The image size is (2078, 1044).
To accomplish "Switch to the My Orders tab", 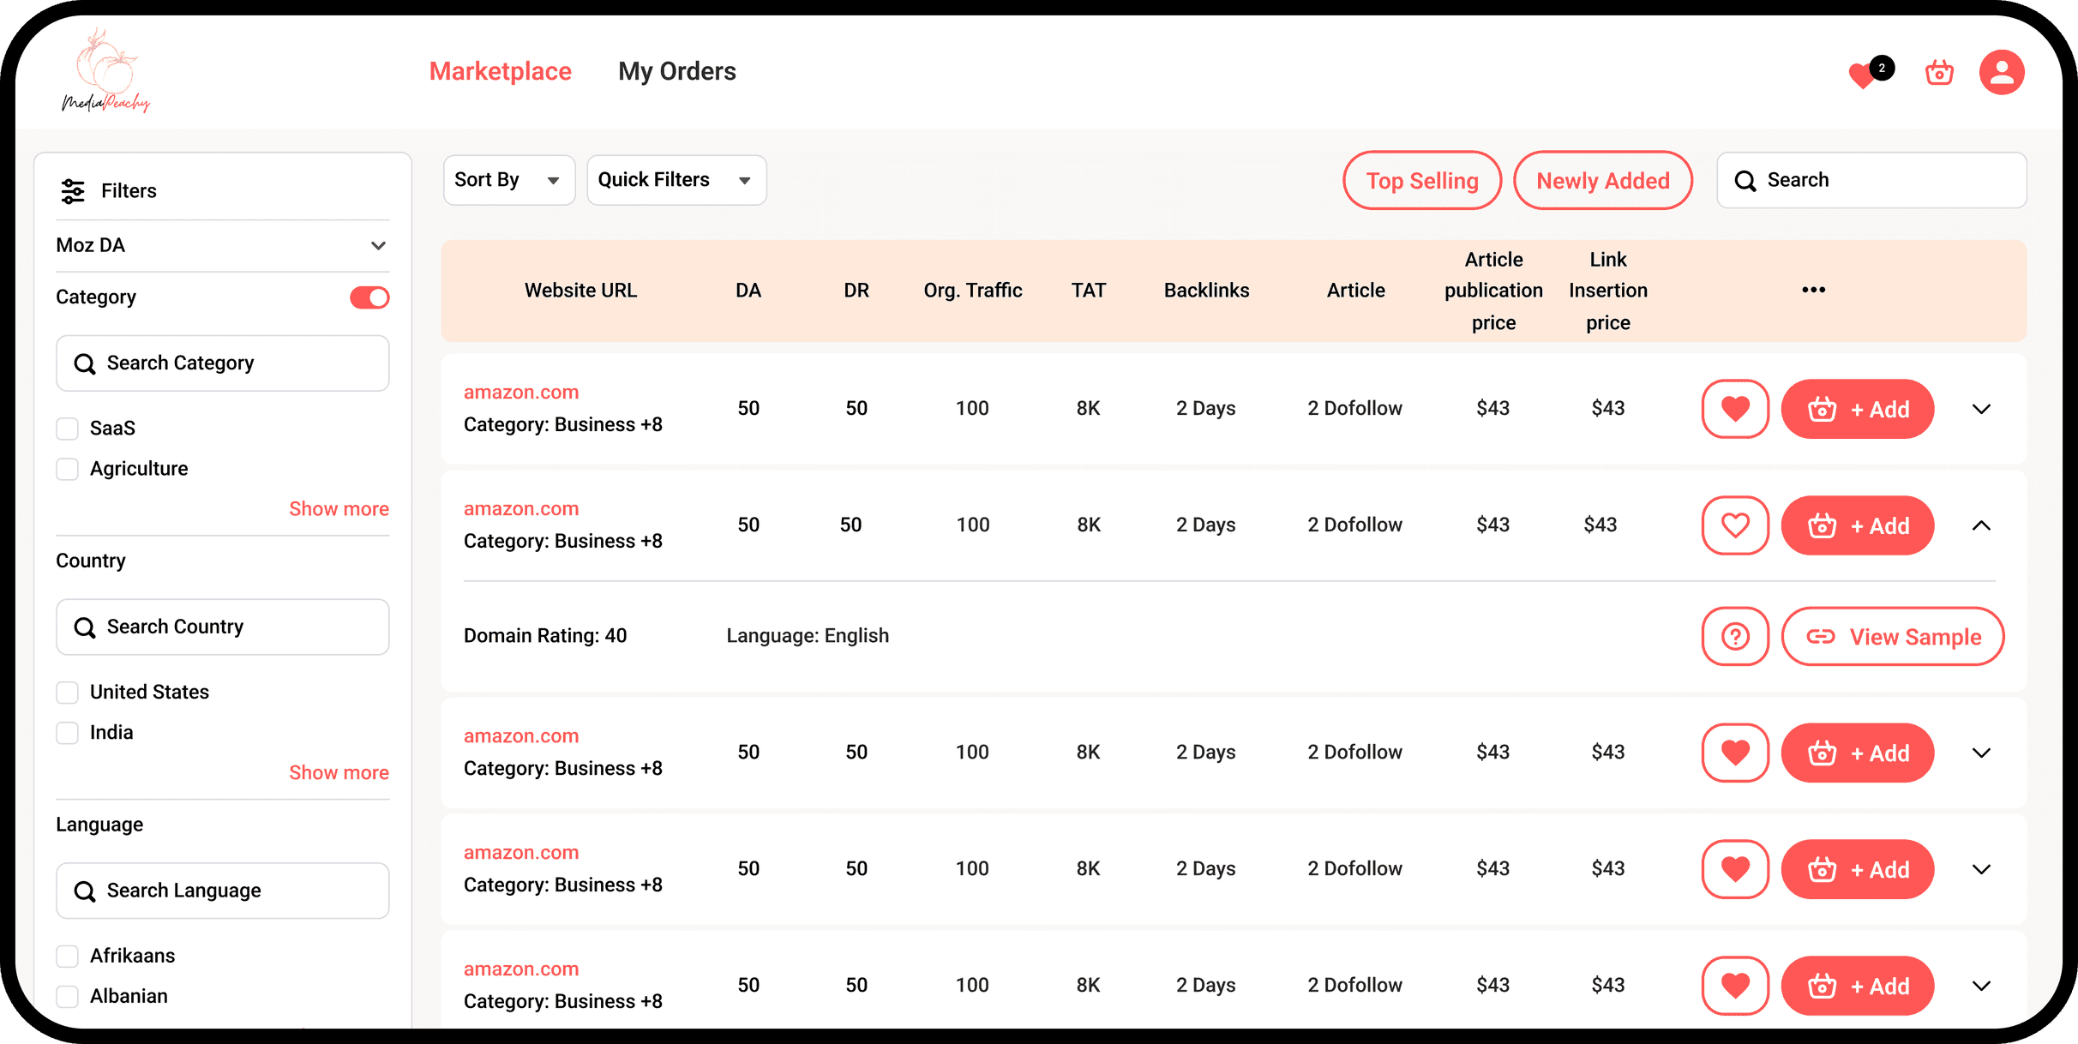I will coord(676,71).
